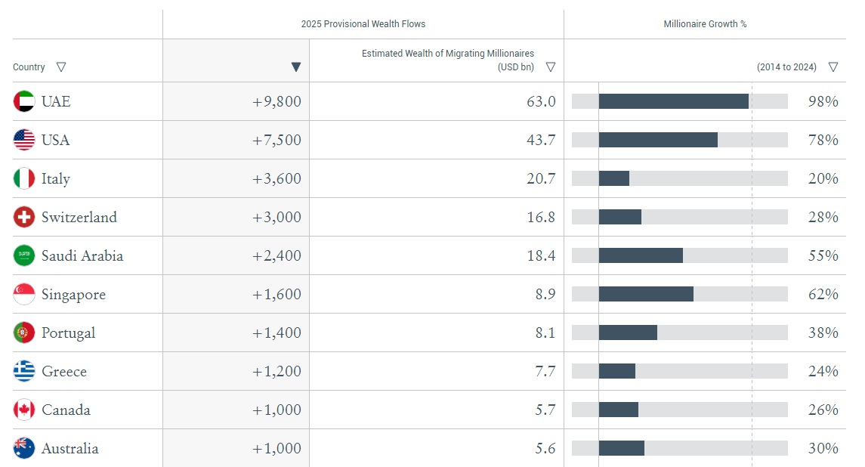Click the UAE 98% growth bar
The image size is (865, 467).
coord(673,101)
